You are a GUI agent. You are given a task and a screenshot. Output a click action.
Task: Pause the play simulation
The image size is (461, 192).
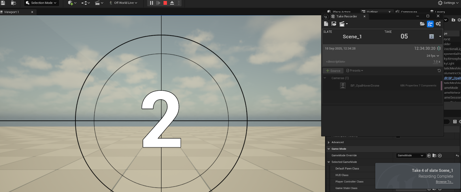[x=152, y=3]
